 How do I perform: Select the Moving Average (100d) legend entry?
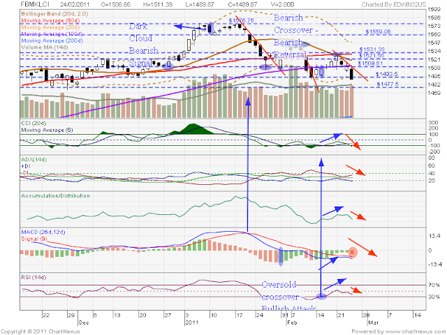pyautogui.click(x=52, y=34)
